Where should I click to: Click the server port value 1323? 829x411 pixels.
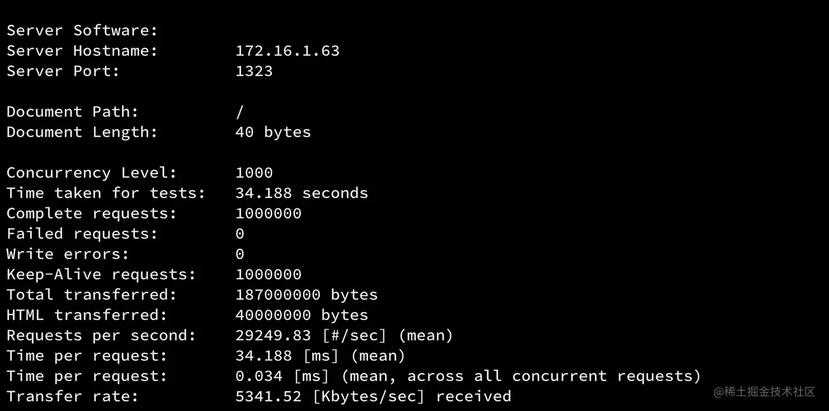tap(254, 71)
